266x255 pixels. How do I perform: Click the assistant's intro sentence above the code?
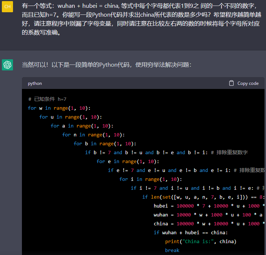point(107,65)
